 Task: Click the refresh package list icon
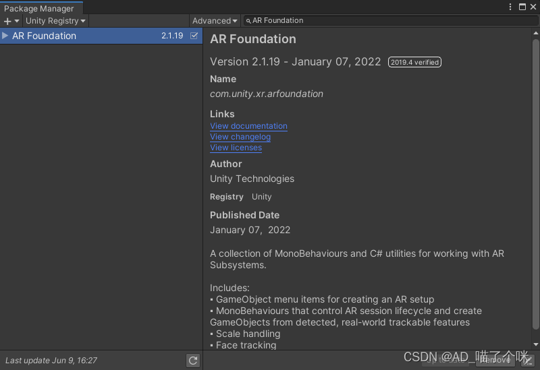193,361
